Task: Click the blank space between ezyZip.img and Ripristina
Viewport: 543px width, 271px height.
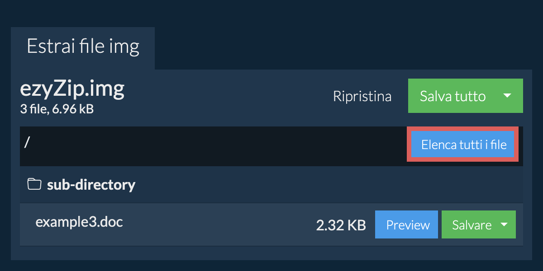Action: point(226,96)
